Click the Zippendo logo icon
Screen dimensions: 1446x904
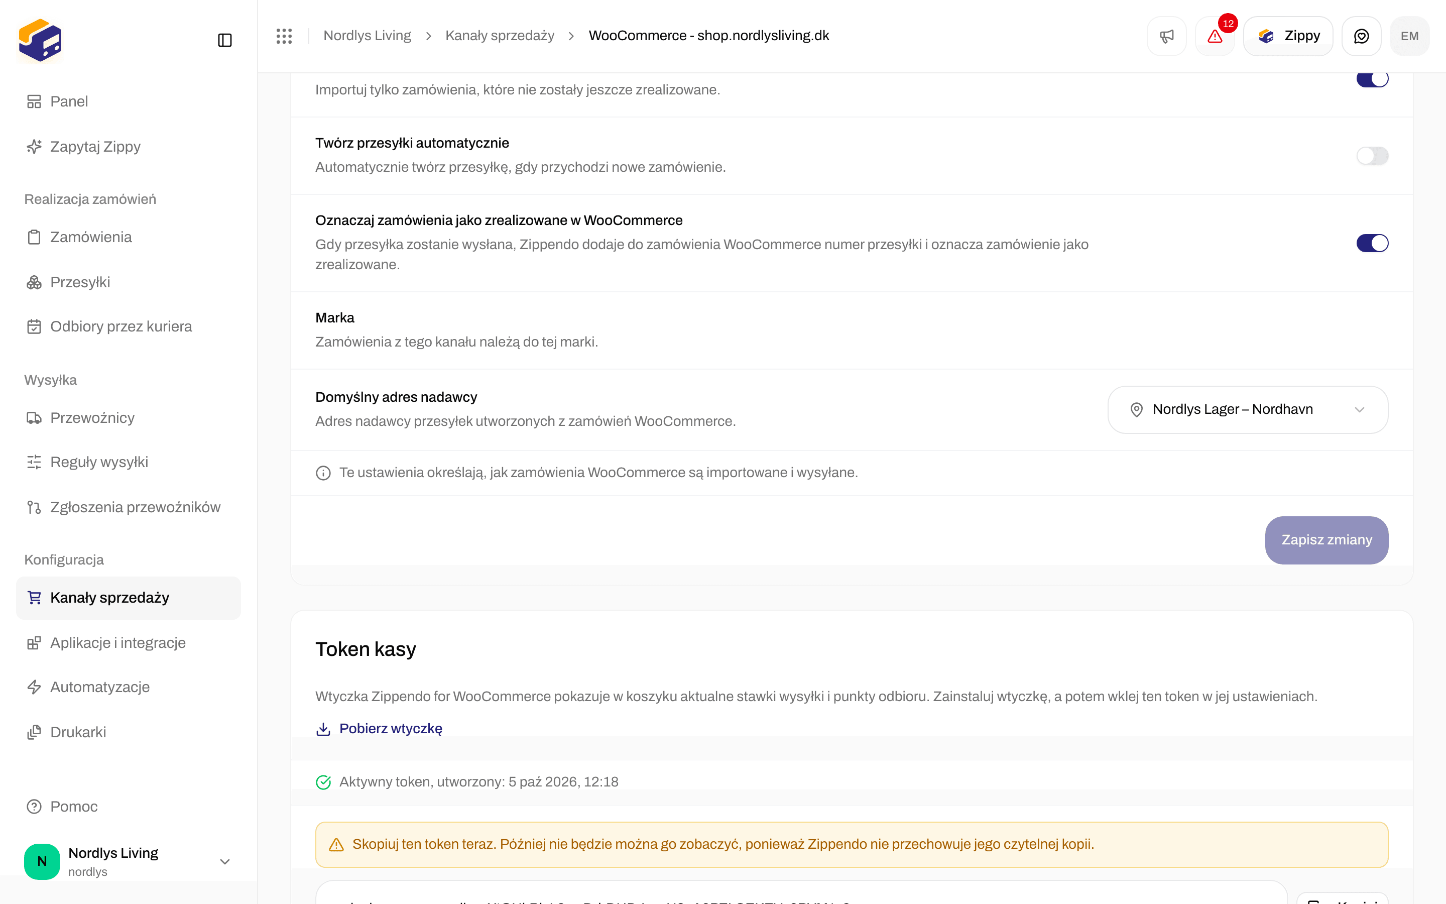pyautogui.click(x=40, y=40)
